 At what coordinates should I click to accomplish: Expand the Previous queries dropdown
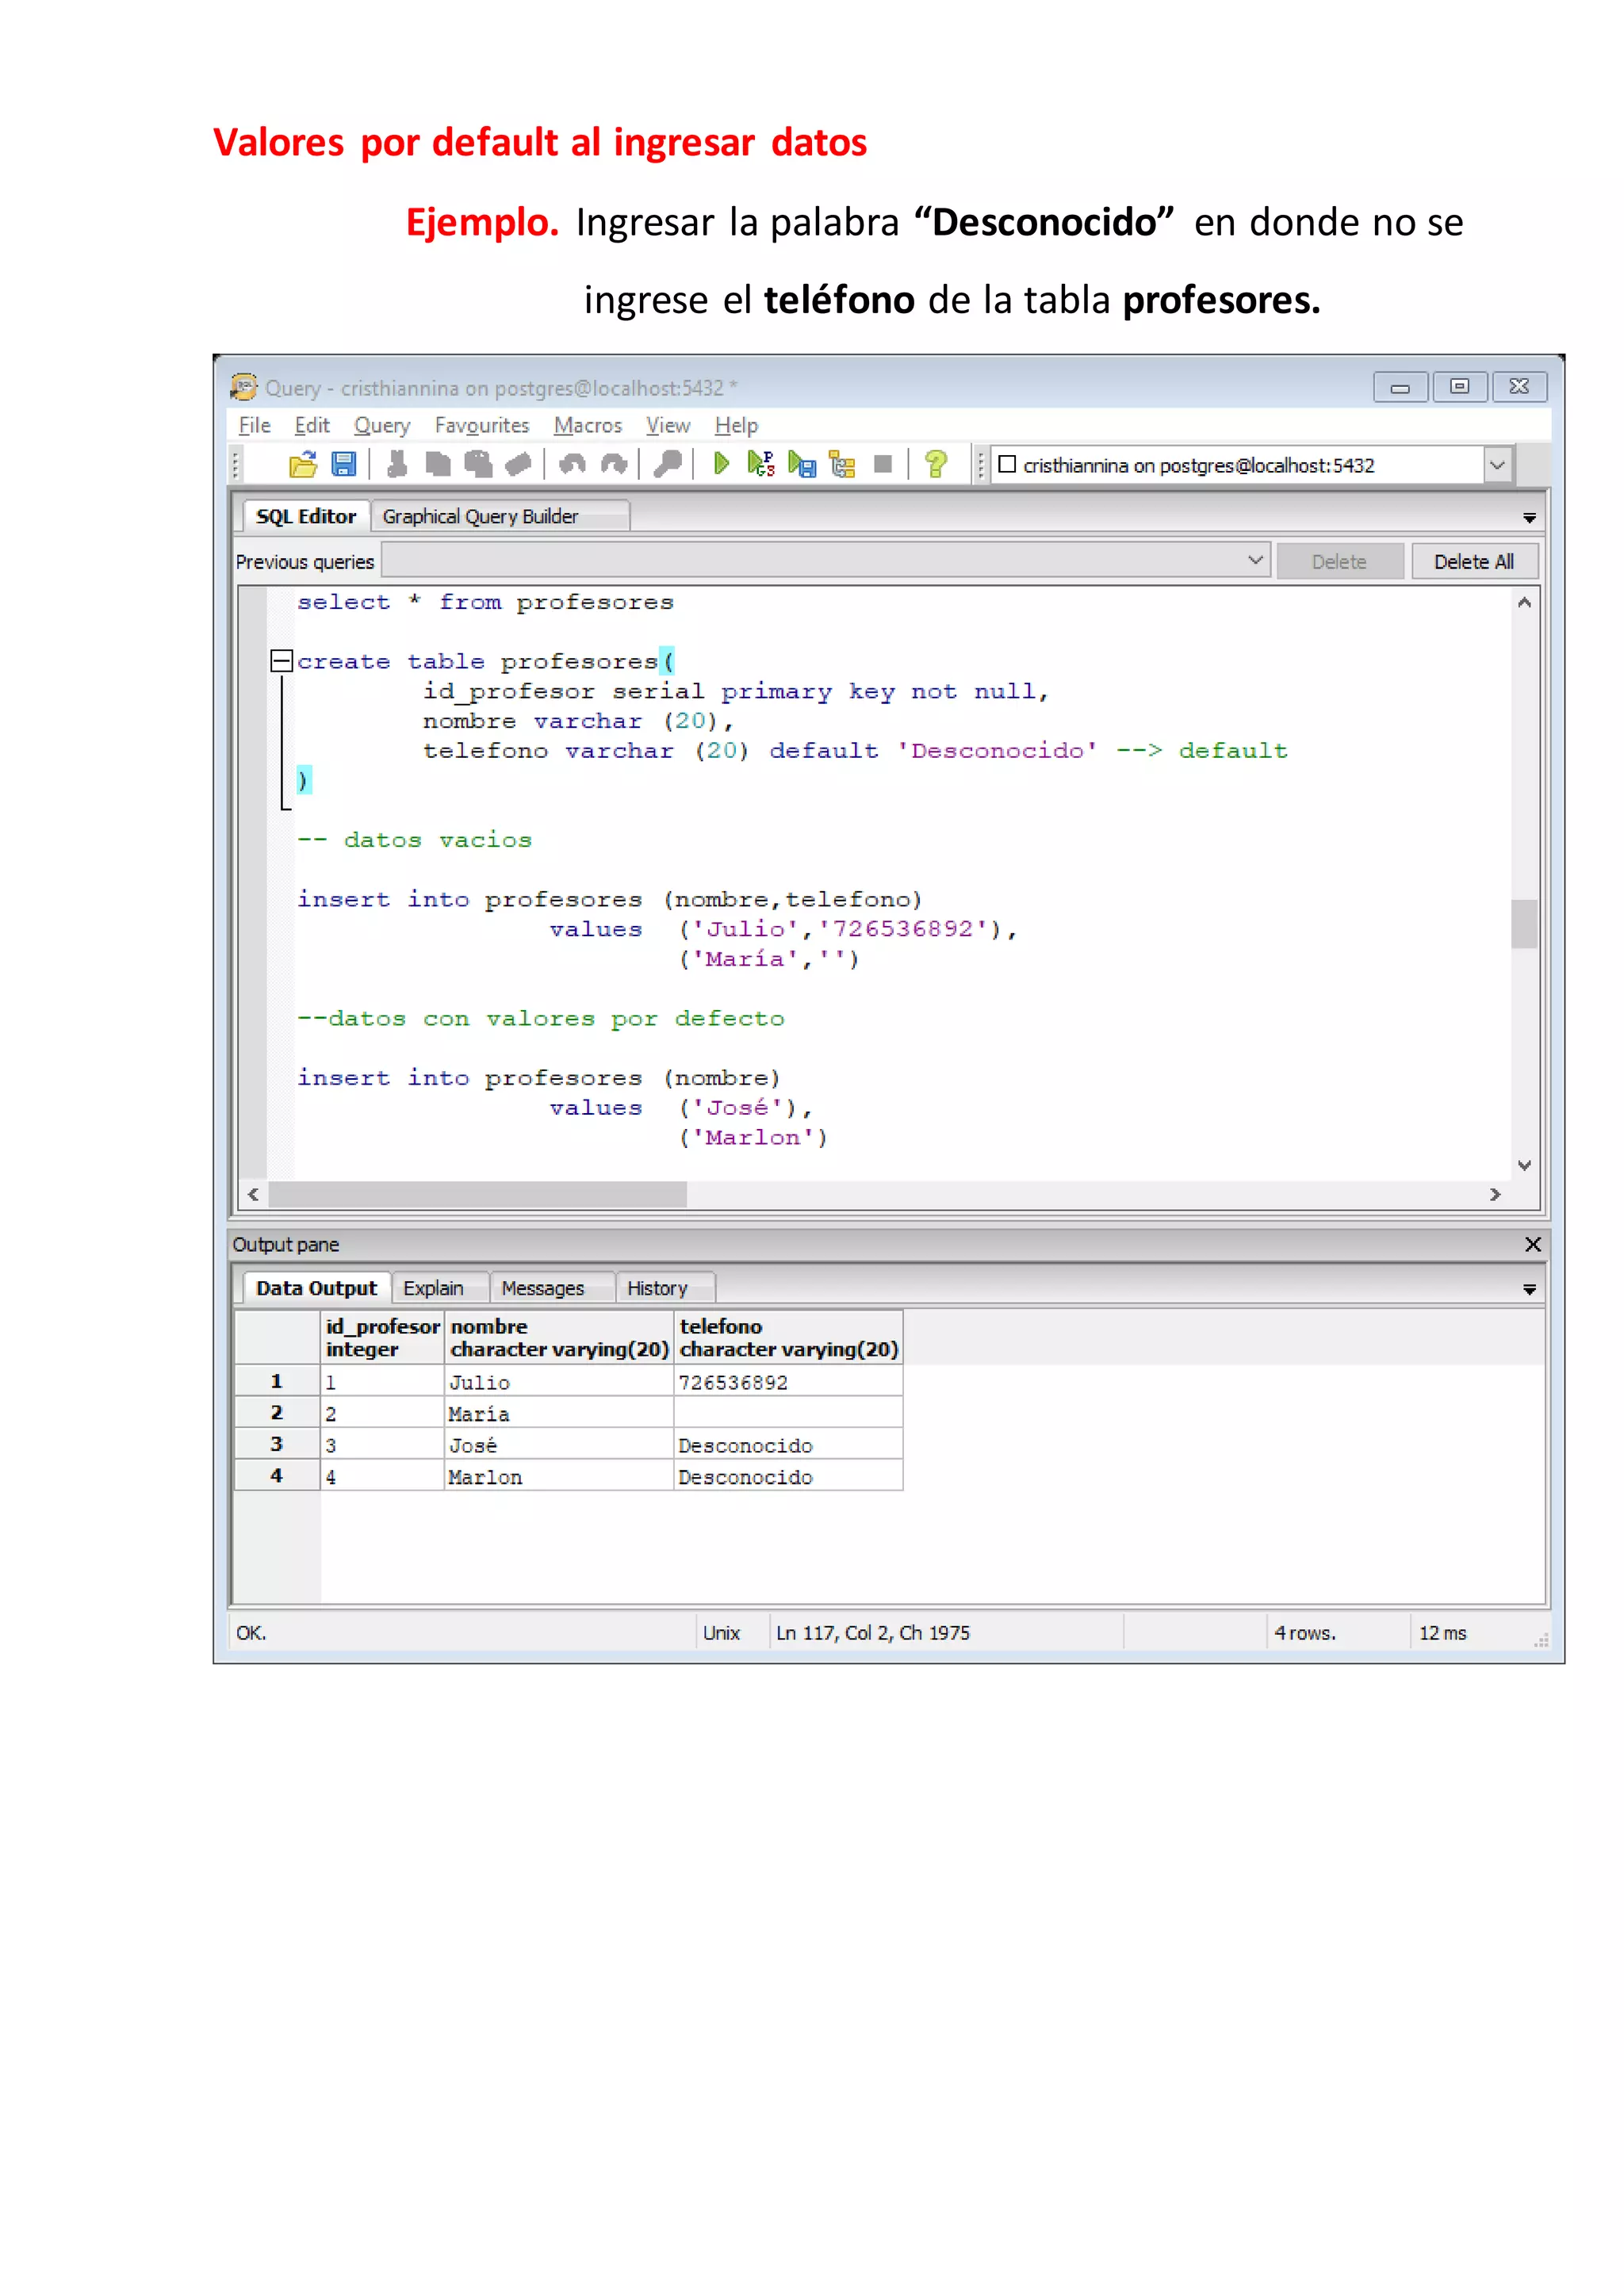tap(1256, 561)
